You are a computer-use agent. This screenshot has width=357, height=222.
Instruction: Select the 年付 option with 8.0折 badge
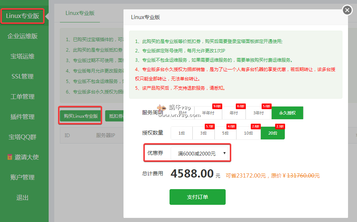[234, 112]
